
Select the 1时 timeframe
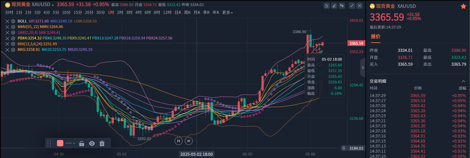(111, 12)
